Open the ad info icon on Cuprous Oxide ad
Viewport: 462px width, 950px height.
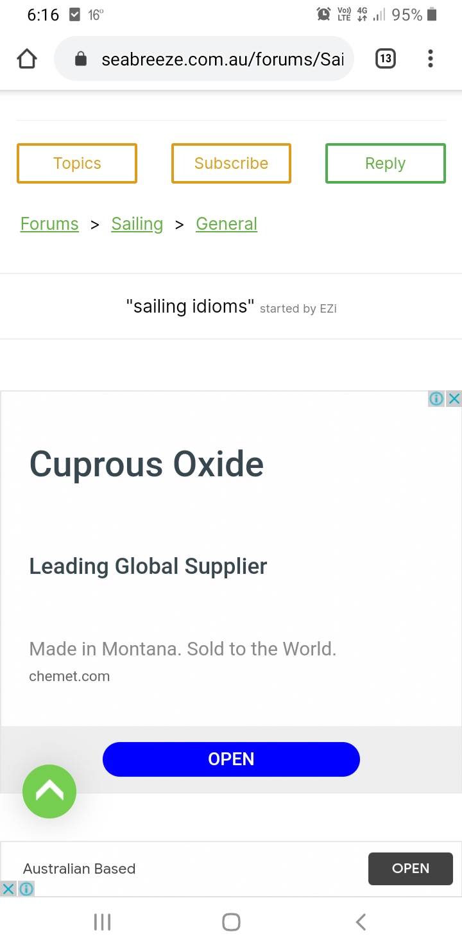(436, 399)
